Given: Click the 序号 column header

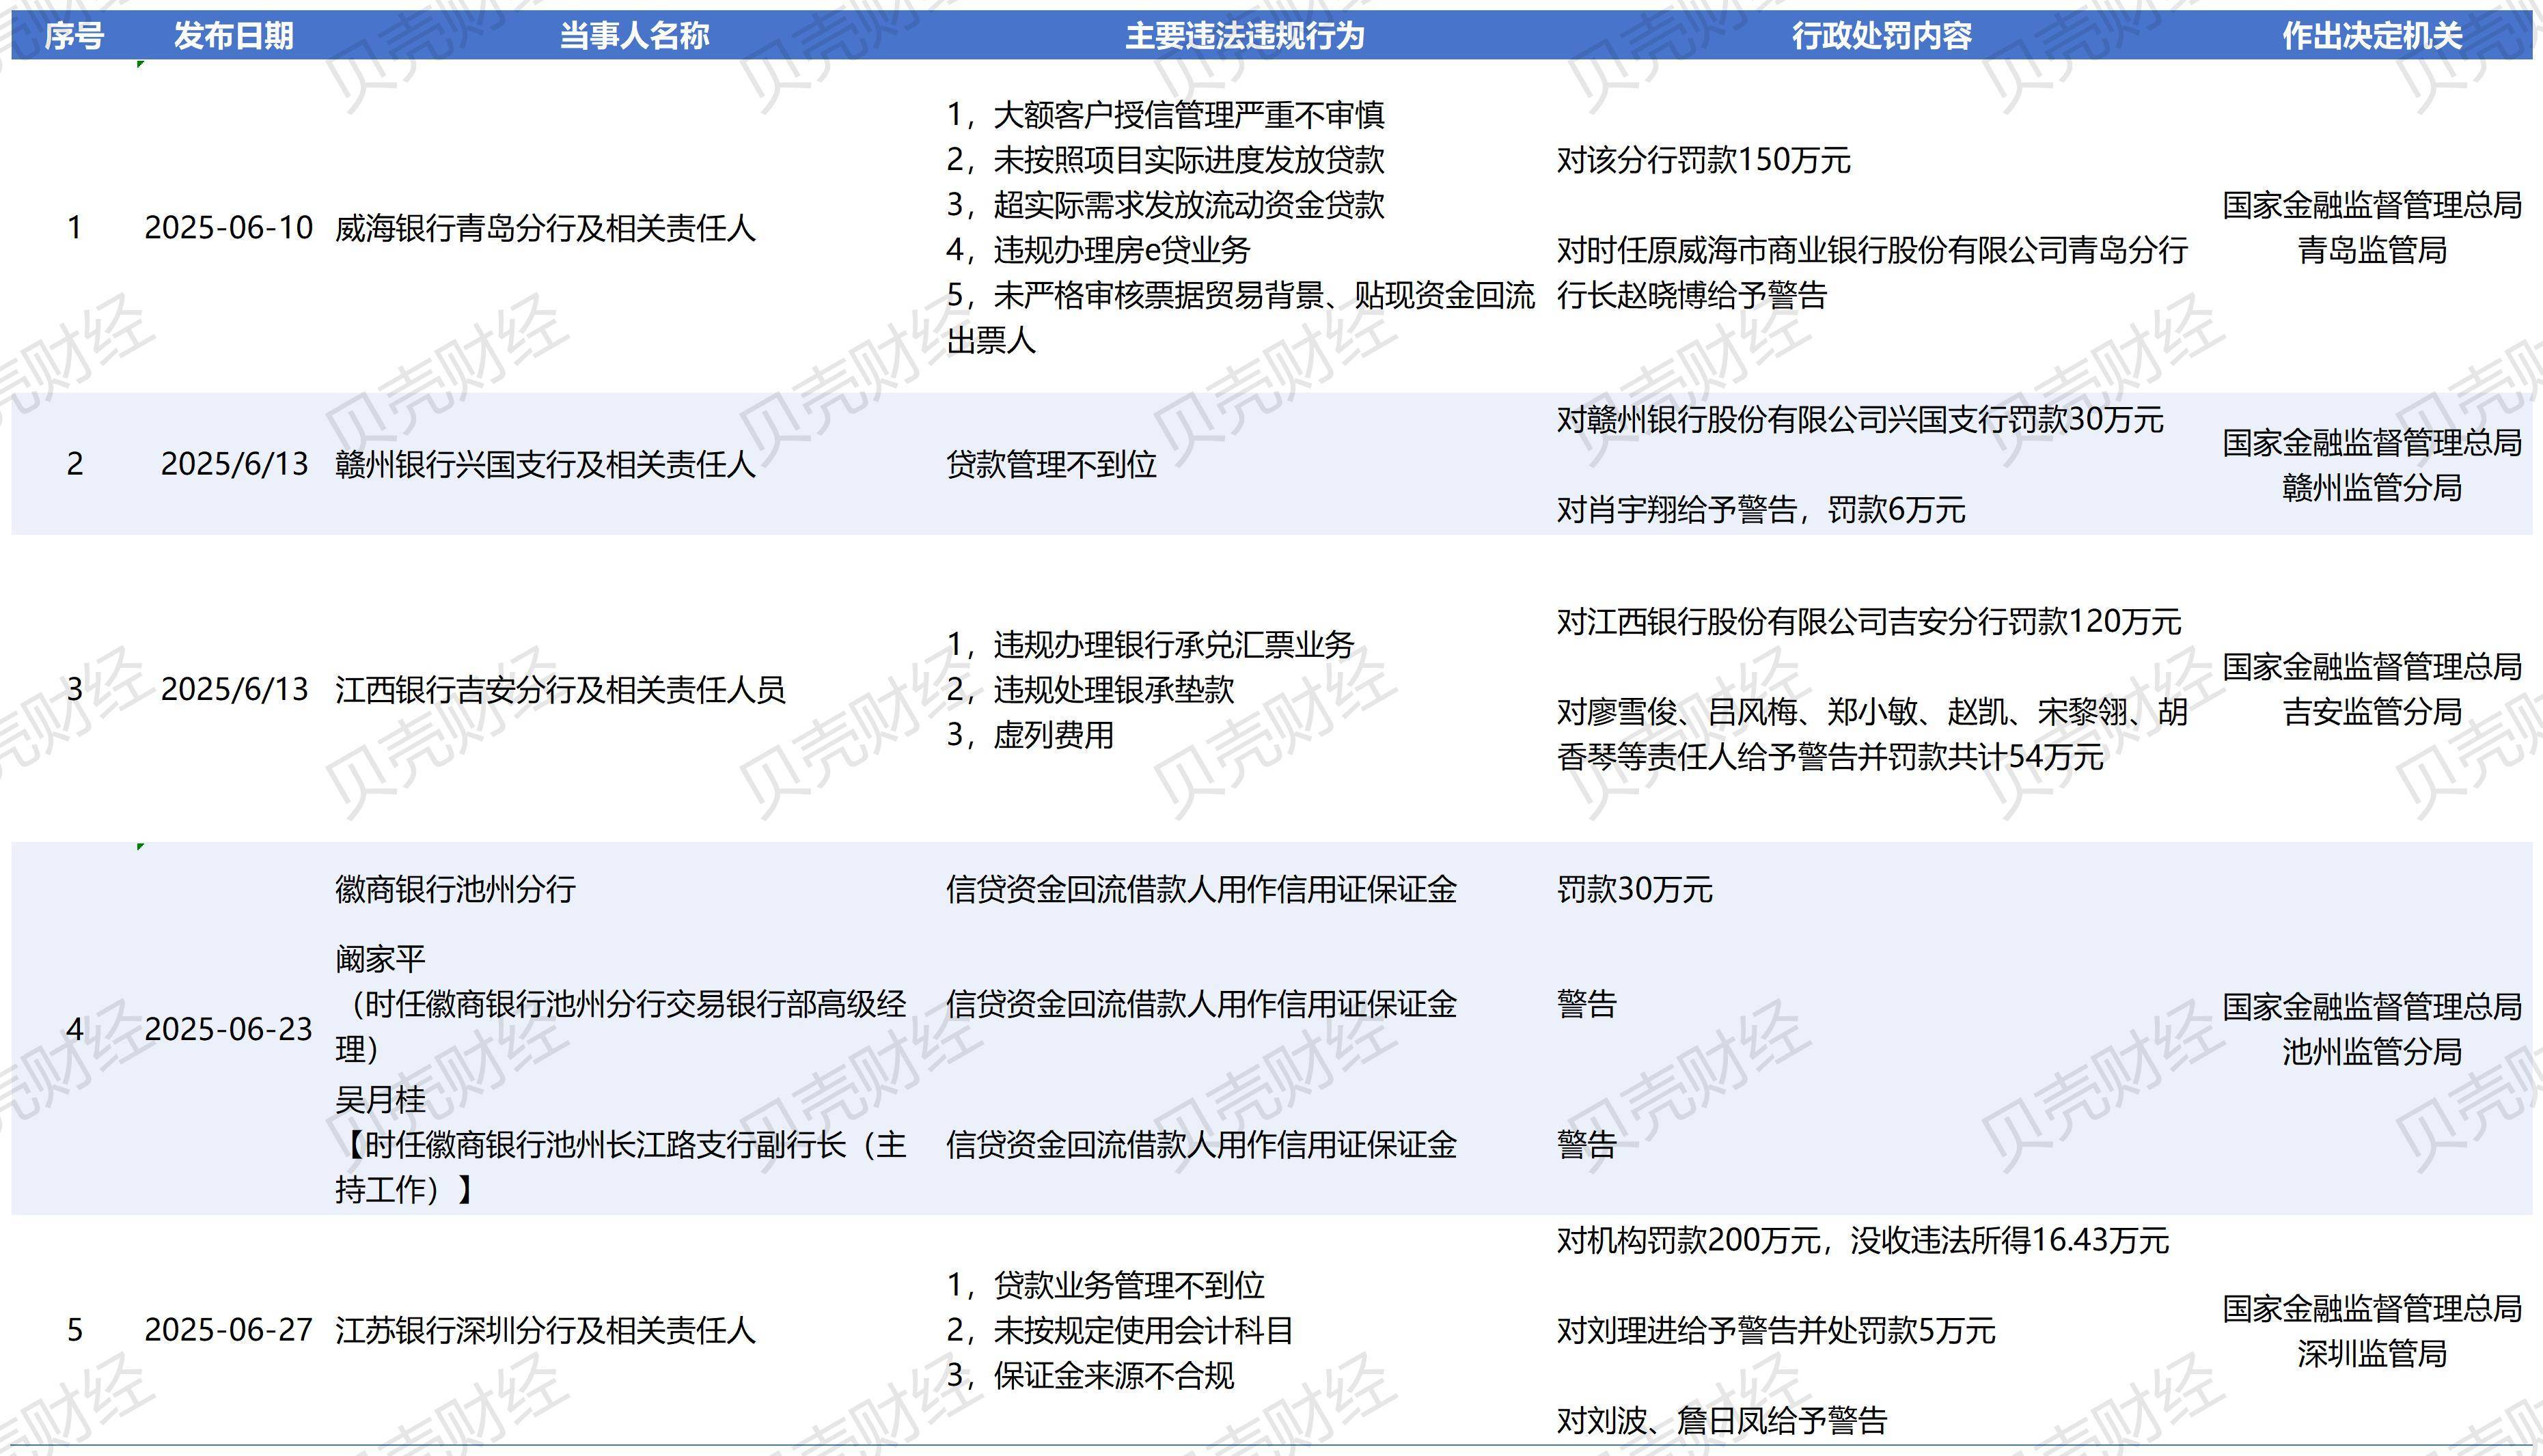Looking at the screenshot, I should tap(74, 36).
